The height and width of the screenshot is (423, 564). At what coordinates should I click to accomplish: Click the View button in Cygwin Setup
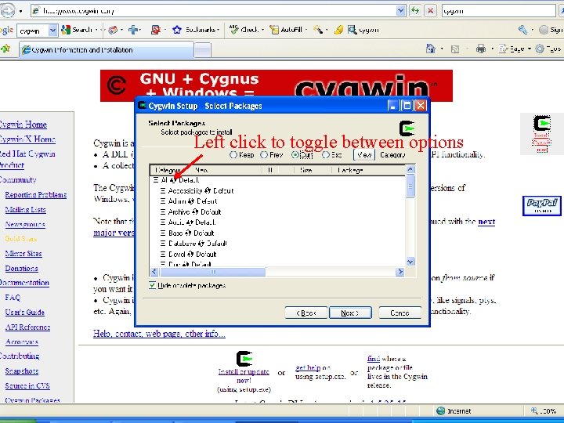(364, 155)
